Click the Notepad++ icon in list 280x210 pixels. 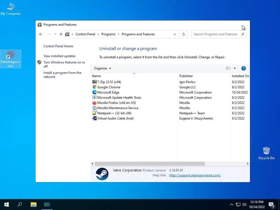94,113
